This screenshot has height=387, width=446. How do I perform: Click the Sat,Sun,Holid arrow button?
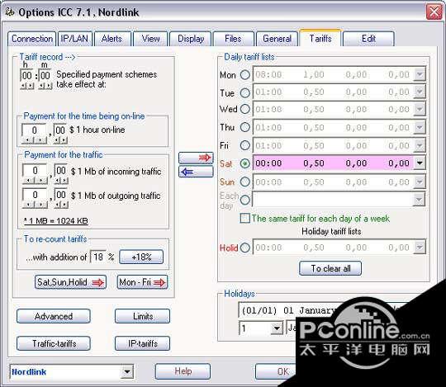coord(70,282)
